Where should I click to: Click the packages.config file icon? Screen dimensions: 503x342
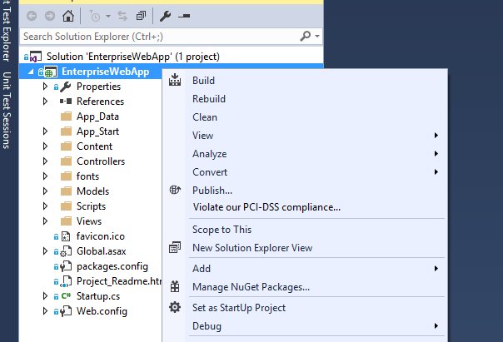click(x=66, y=266)
